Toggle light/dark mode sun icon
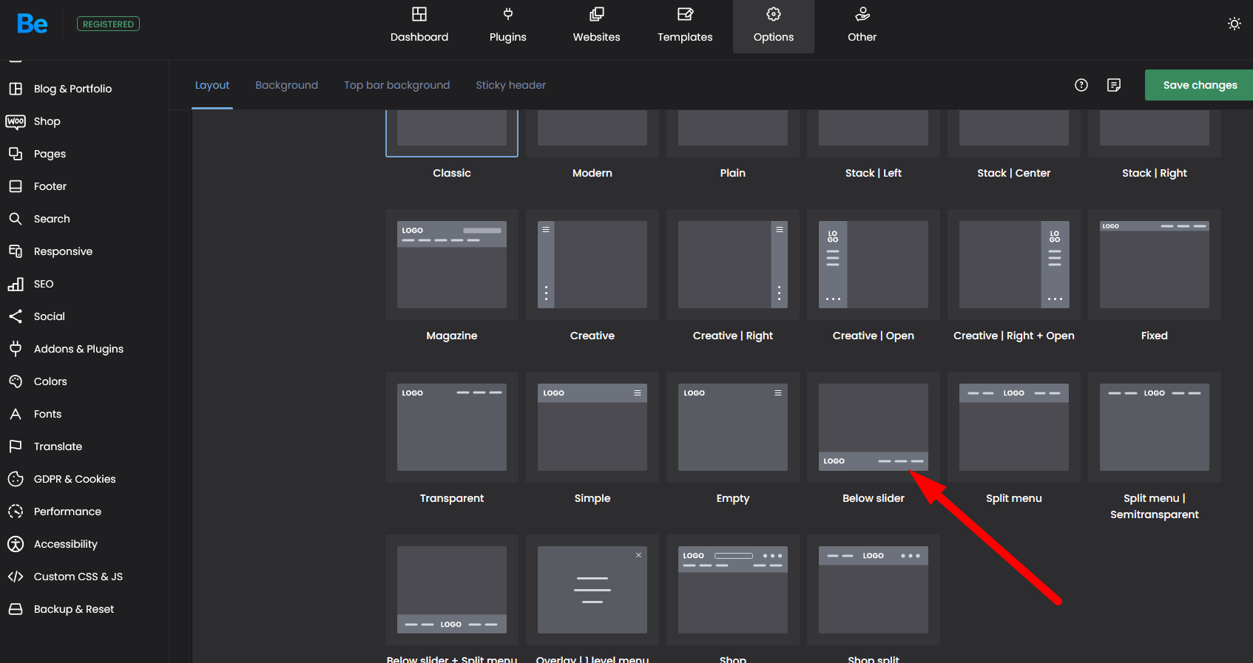This screenshot has height=663, width=1253. pos(1235,24)
